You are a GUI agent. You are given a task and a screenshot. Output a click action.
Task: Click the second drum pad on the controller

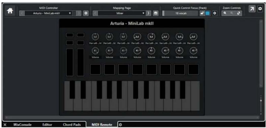click(x=109, y=69)
